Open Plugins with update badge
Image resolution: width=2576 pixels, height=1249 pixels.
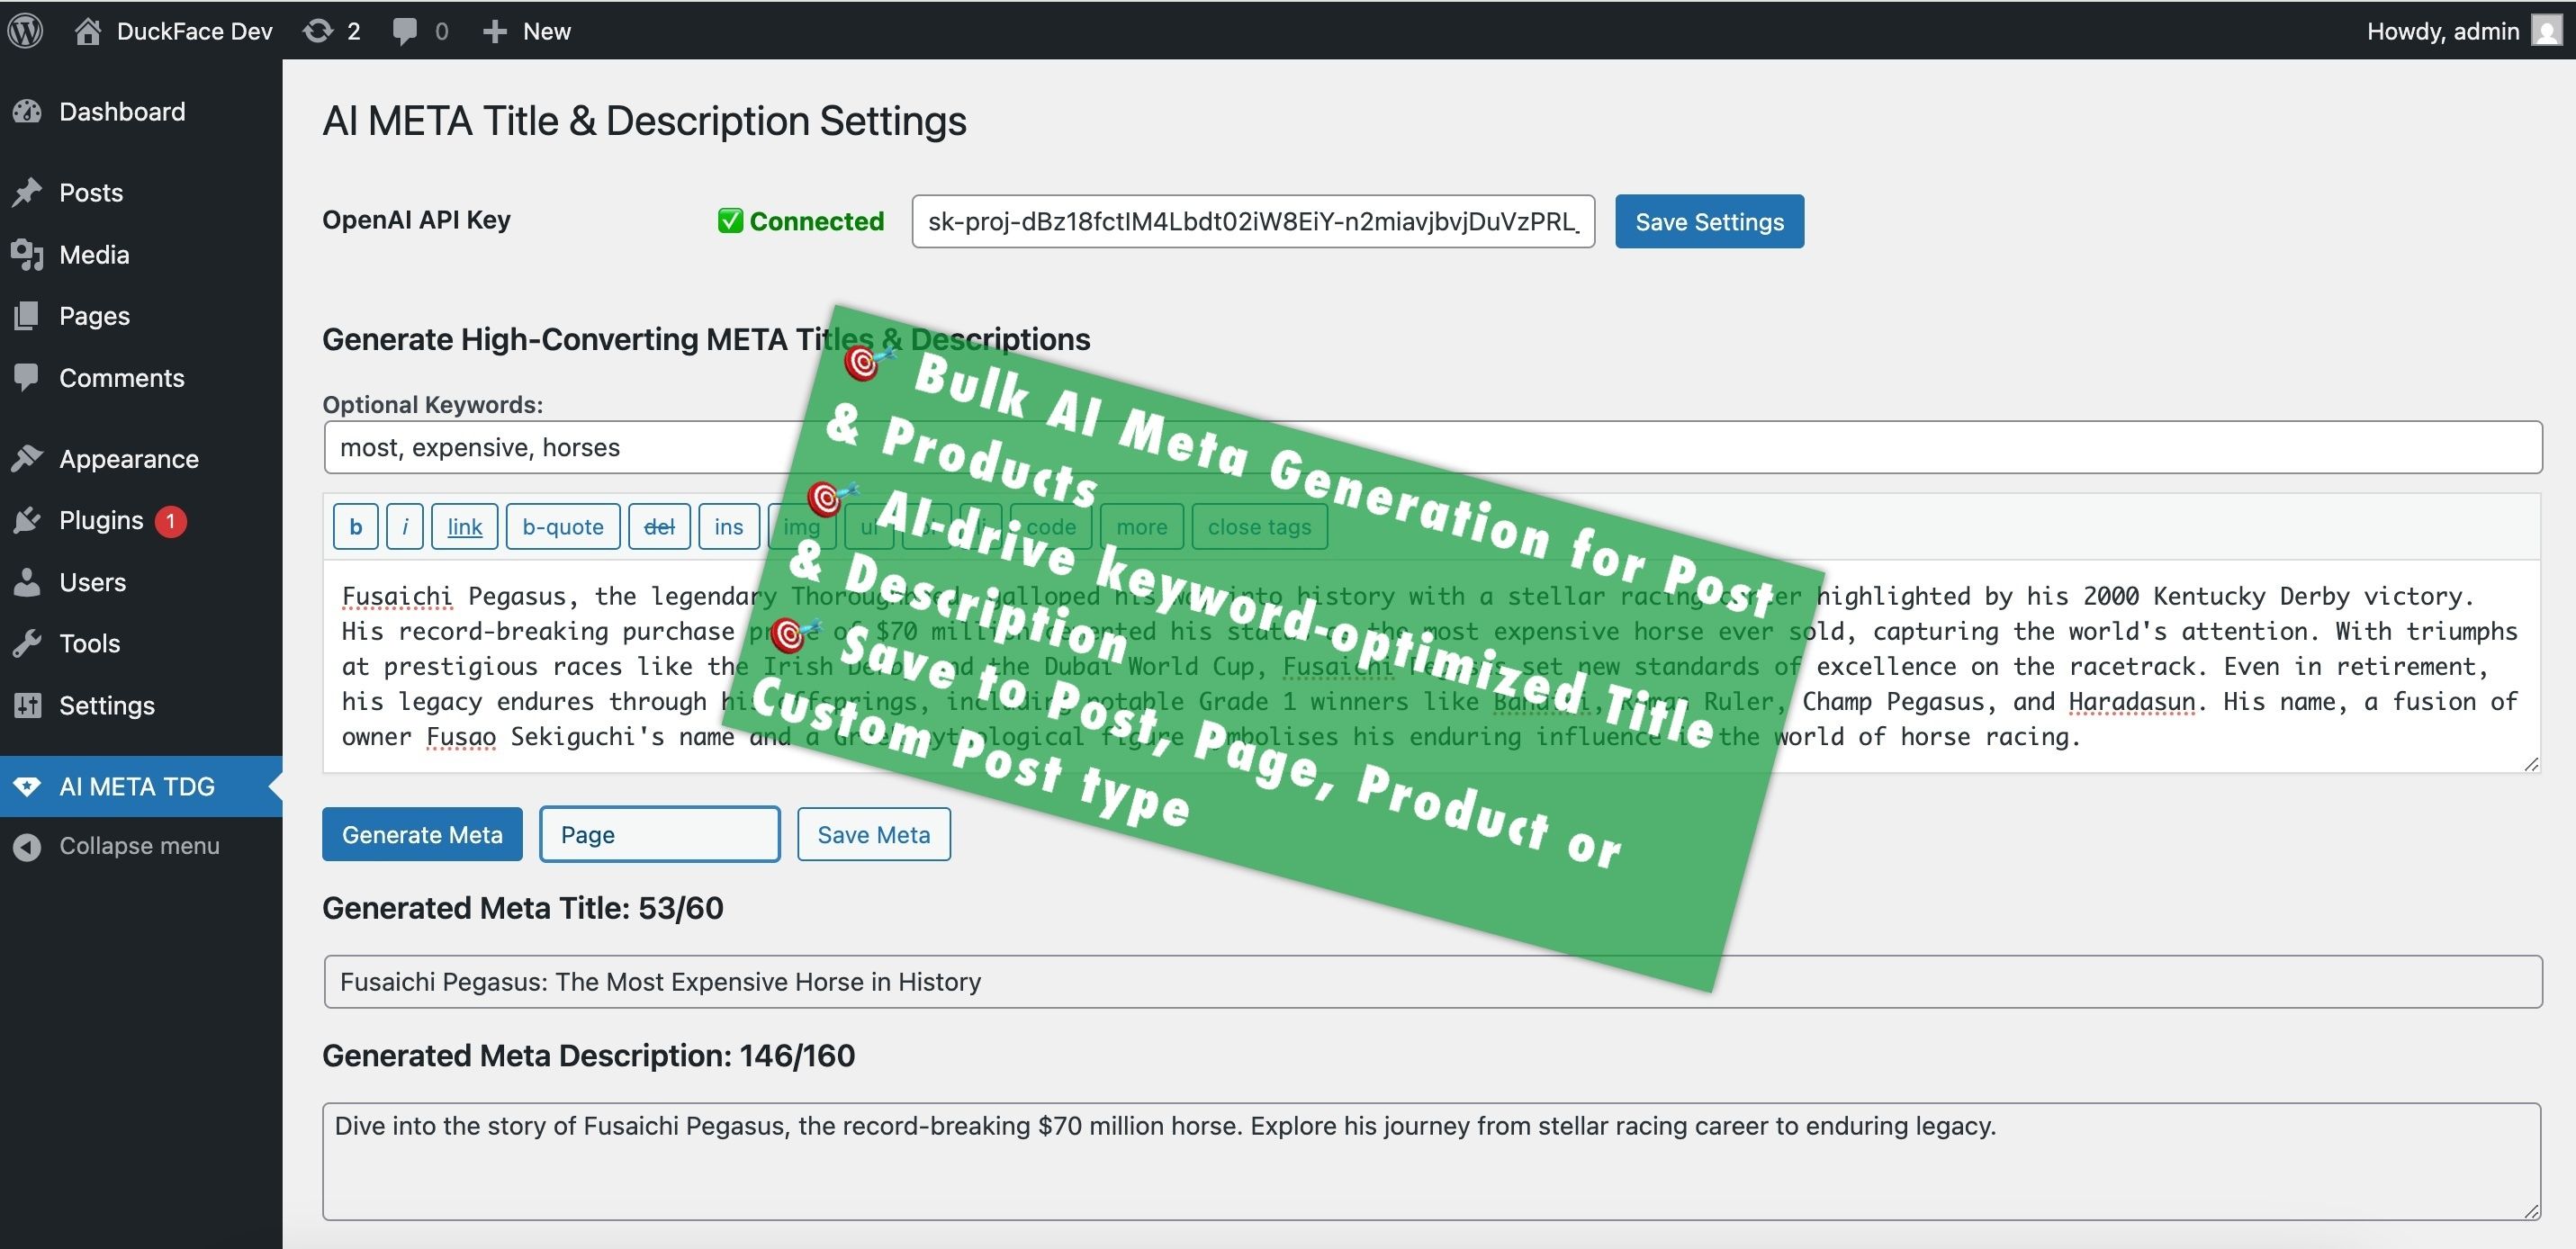pyautogui.click(x=101, y=520)
